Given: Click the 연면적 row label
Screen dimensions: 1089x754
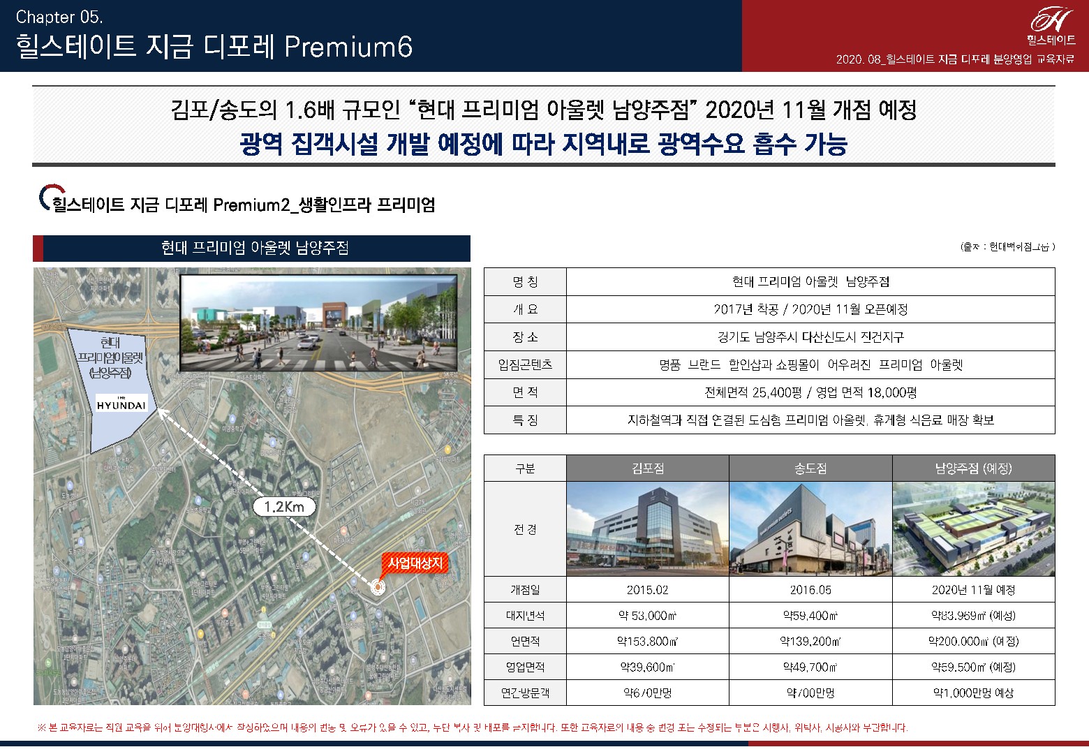Looking at the screenshot, I should (x=525, y=641).
